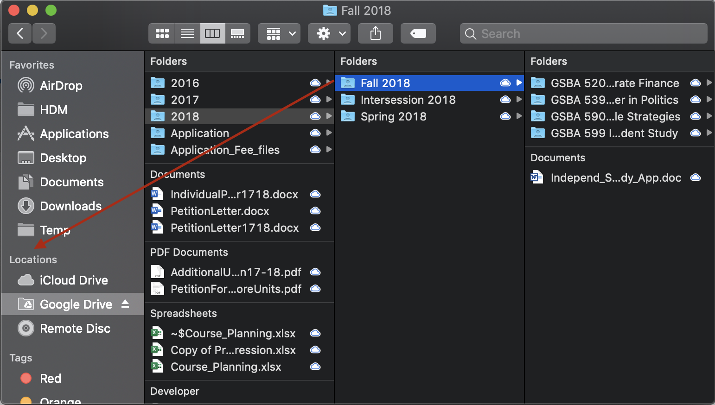Select Remote Disc in Locations
The image size is (715, 405).
pos(75,329)
